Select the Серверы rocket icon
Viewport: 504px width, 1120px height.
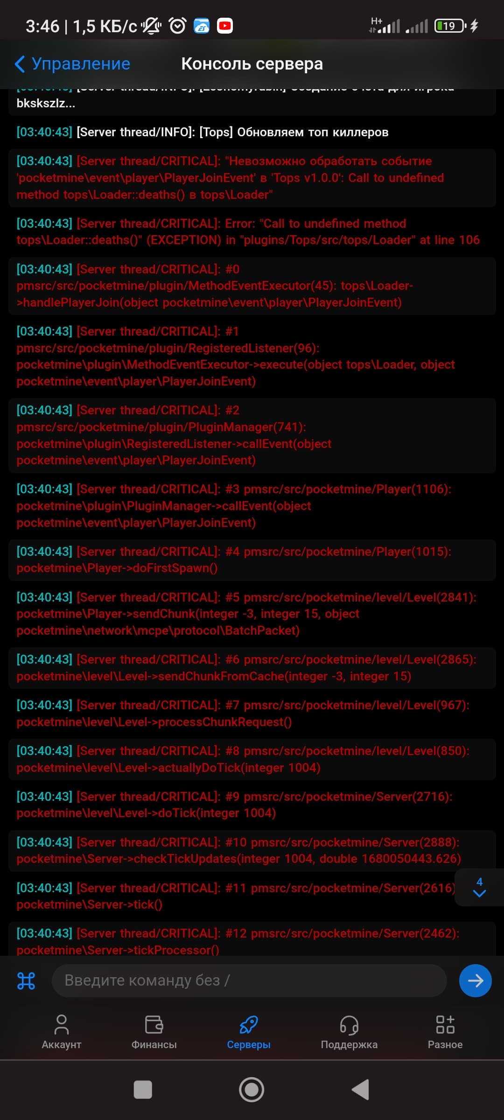pos(249,1025)
